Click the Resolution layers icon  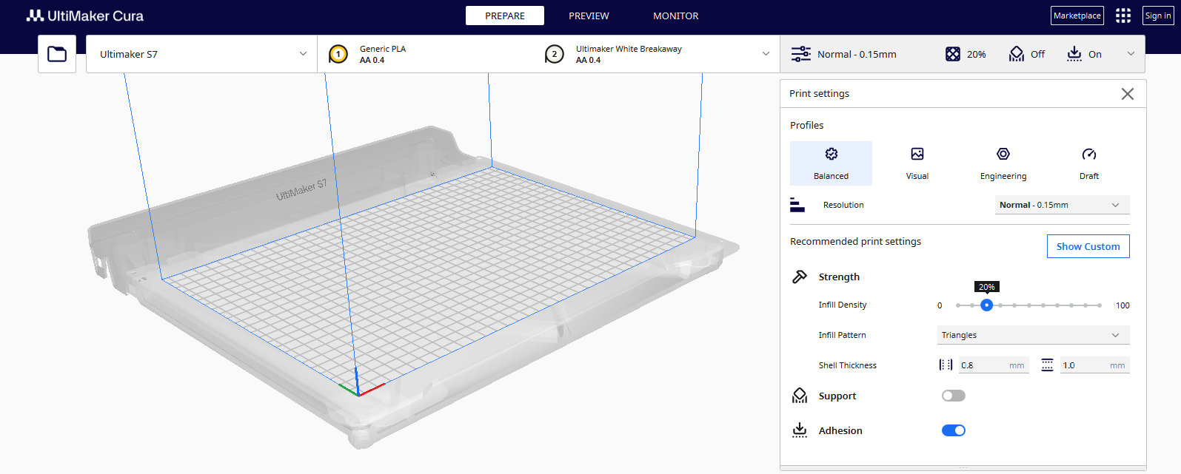797,205
